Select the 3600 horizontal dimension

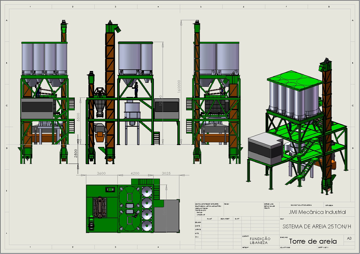[101, 173]
